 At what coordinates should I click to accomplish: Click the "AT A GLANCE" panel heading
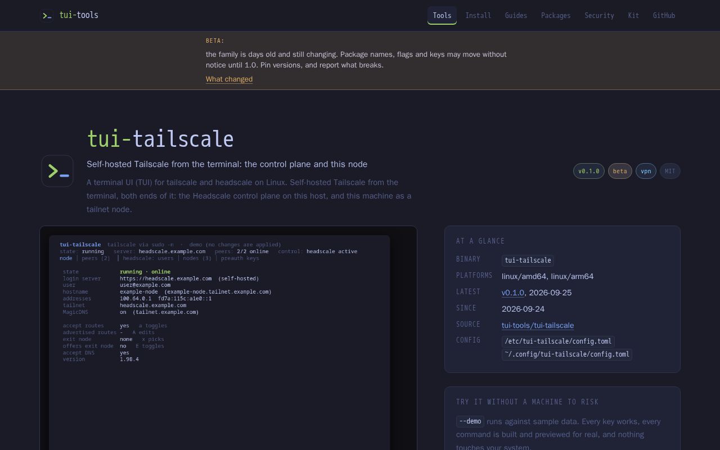[x=480, y=241]
